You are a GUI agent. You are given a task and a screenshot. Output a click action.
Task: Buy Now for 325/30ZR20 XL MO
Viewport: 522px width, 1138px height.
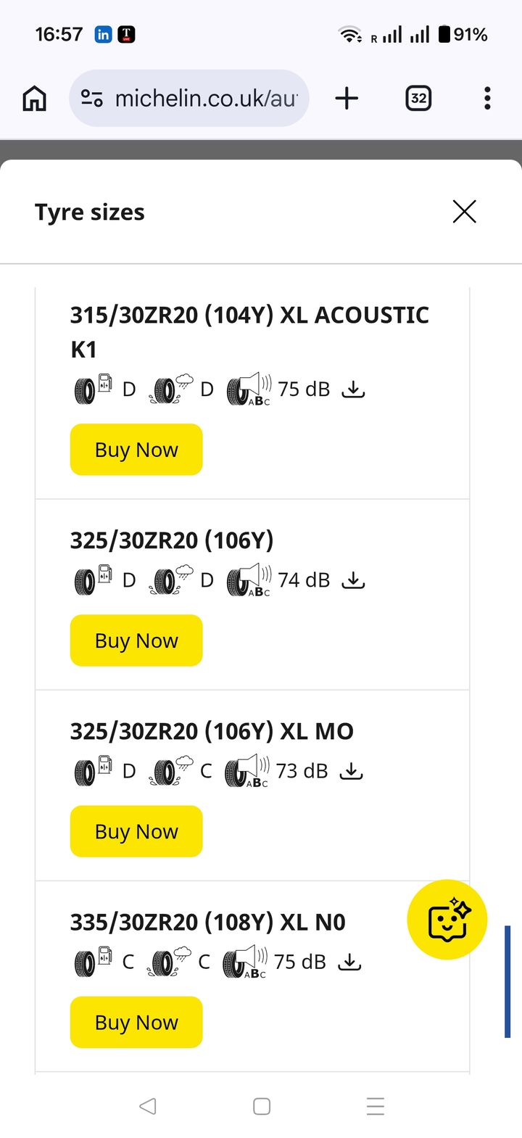(136, 831)
